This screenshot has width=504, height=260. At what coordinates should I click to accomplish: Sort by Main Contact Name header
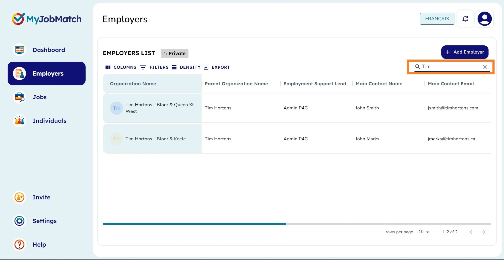379,84
